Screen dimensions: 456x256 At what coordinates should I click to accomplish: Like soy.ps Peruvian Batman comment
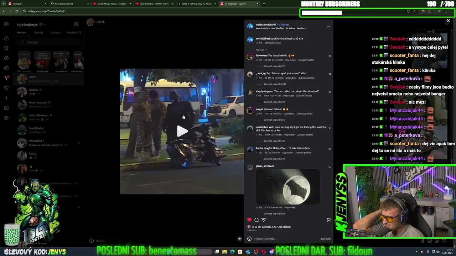click(330, 110)
